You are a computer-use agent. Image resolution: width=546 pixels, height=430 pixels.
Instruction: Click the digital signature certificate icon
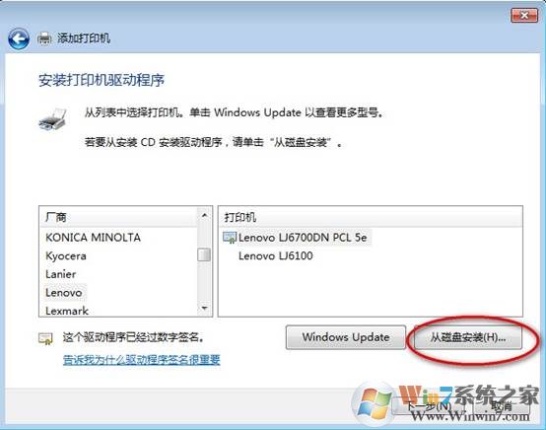coord(45,338)
